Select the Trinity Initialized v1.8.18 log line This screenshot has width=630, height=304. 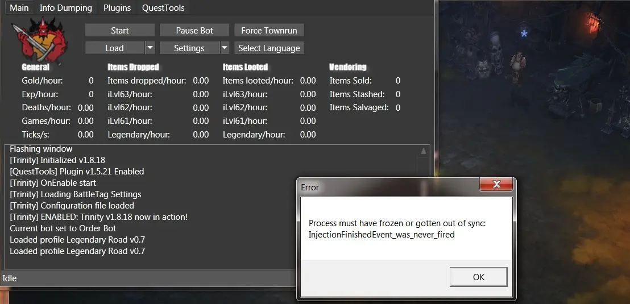57,160
